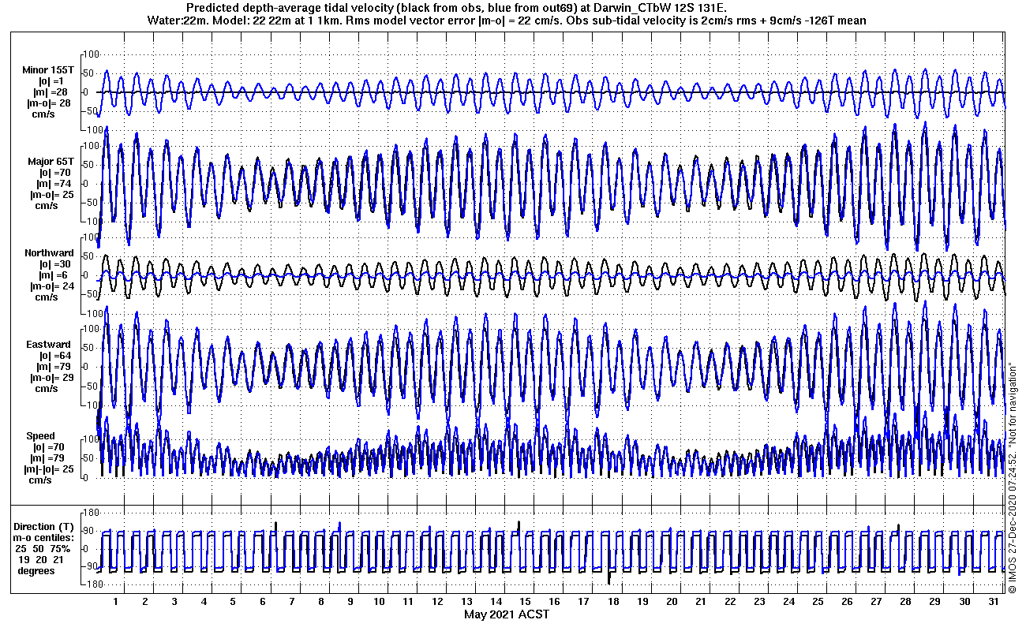Click the 'Eastward' panel label

click(x=48, y=345)
